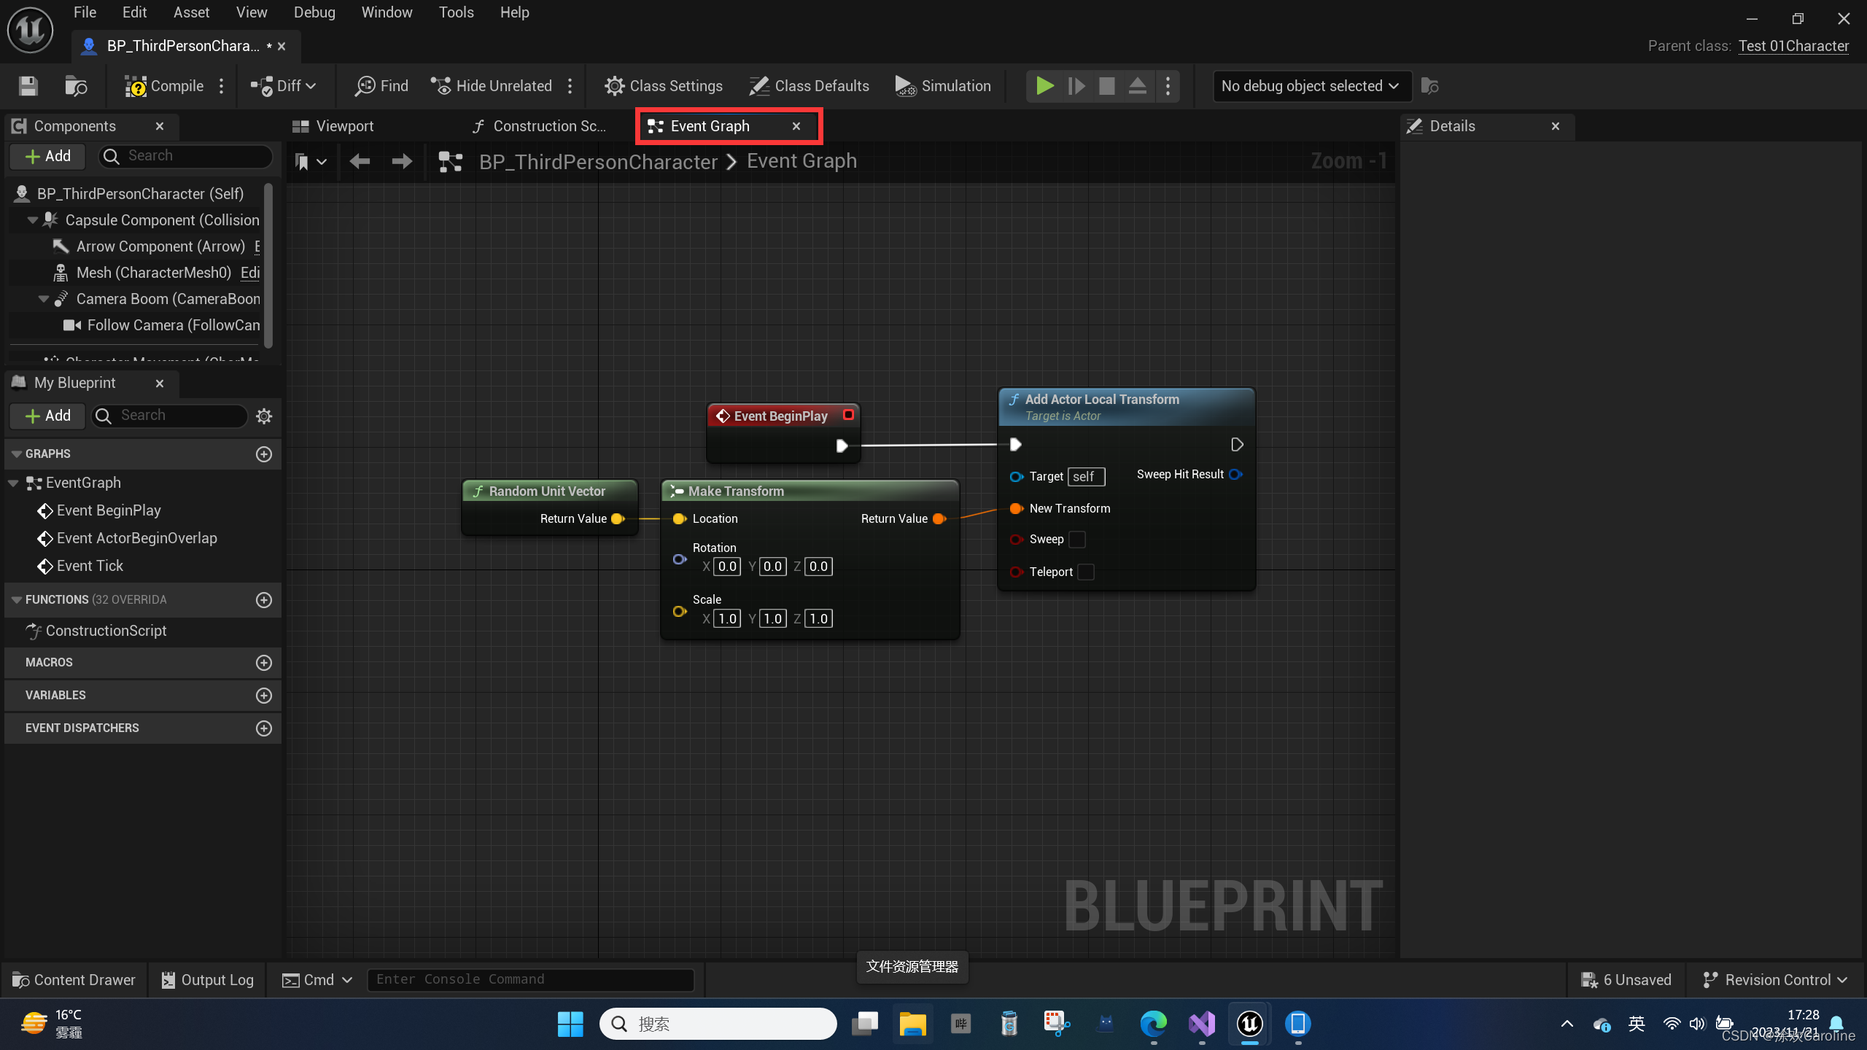Click the Compile button
Screen dimensions: 1867x1050
[164, 86]
